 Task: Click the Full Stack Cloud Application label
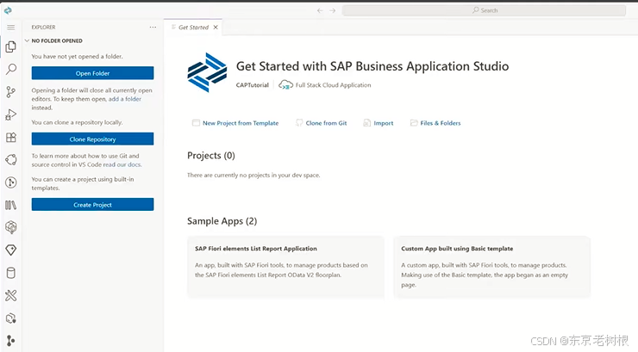pyautogui.click(x=334, y=85)
